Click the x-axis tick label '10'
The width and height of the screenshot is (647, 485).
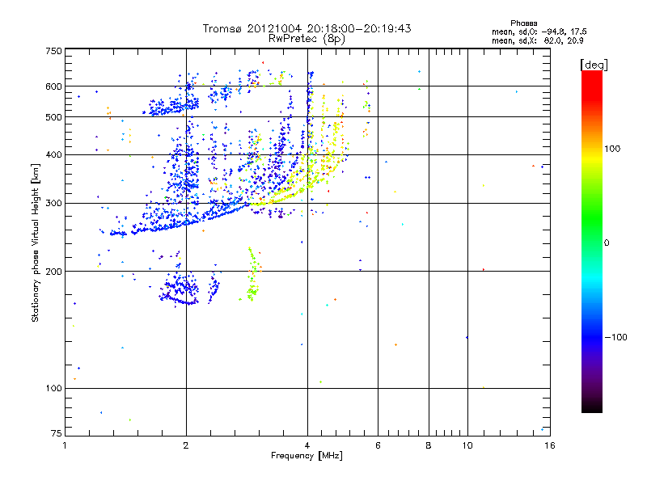[x=467, y=445]
